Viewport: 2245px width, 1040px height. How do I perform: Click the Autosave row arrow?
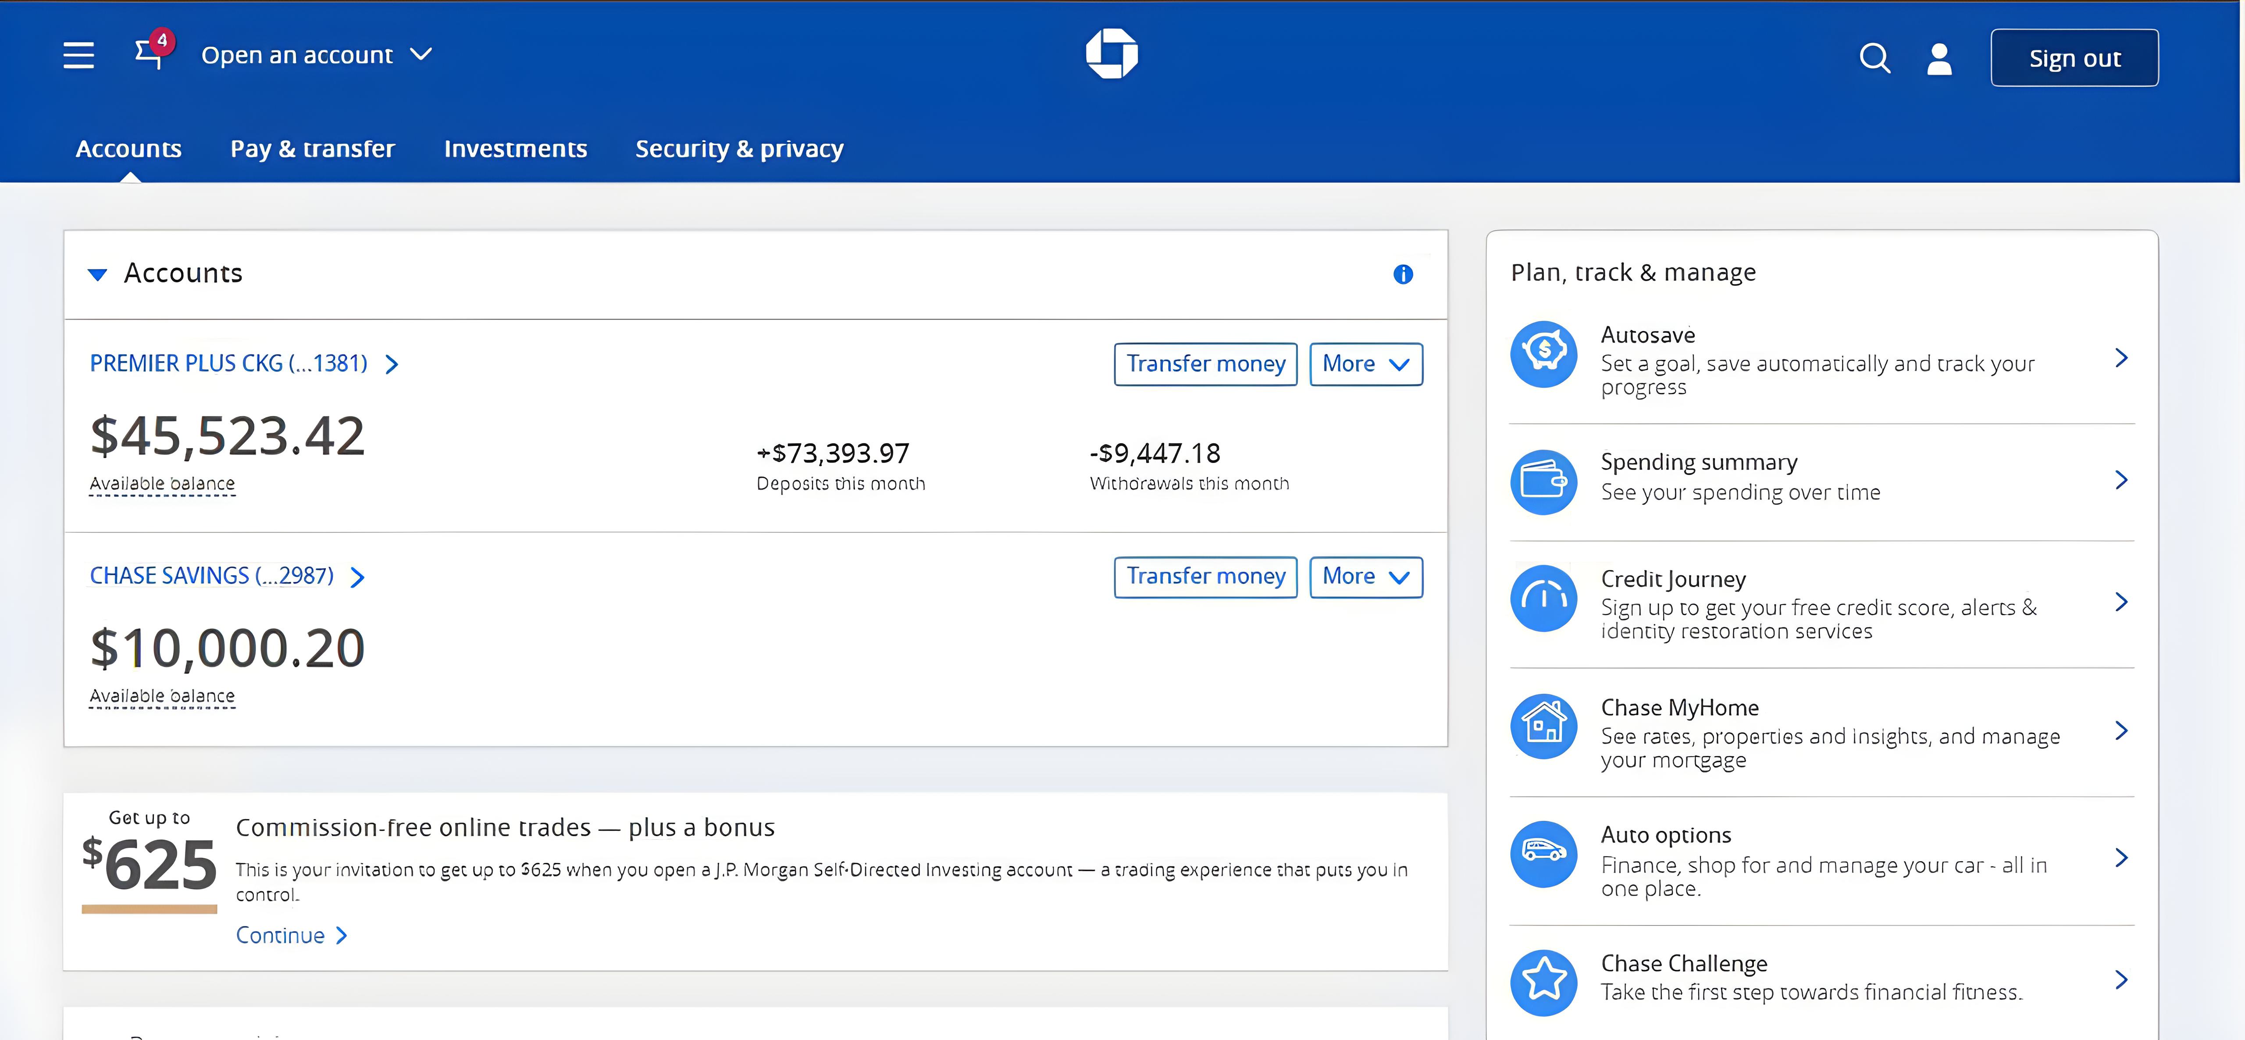tap(2121, 358)
